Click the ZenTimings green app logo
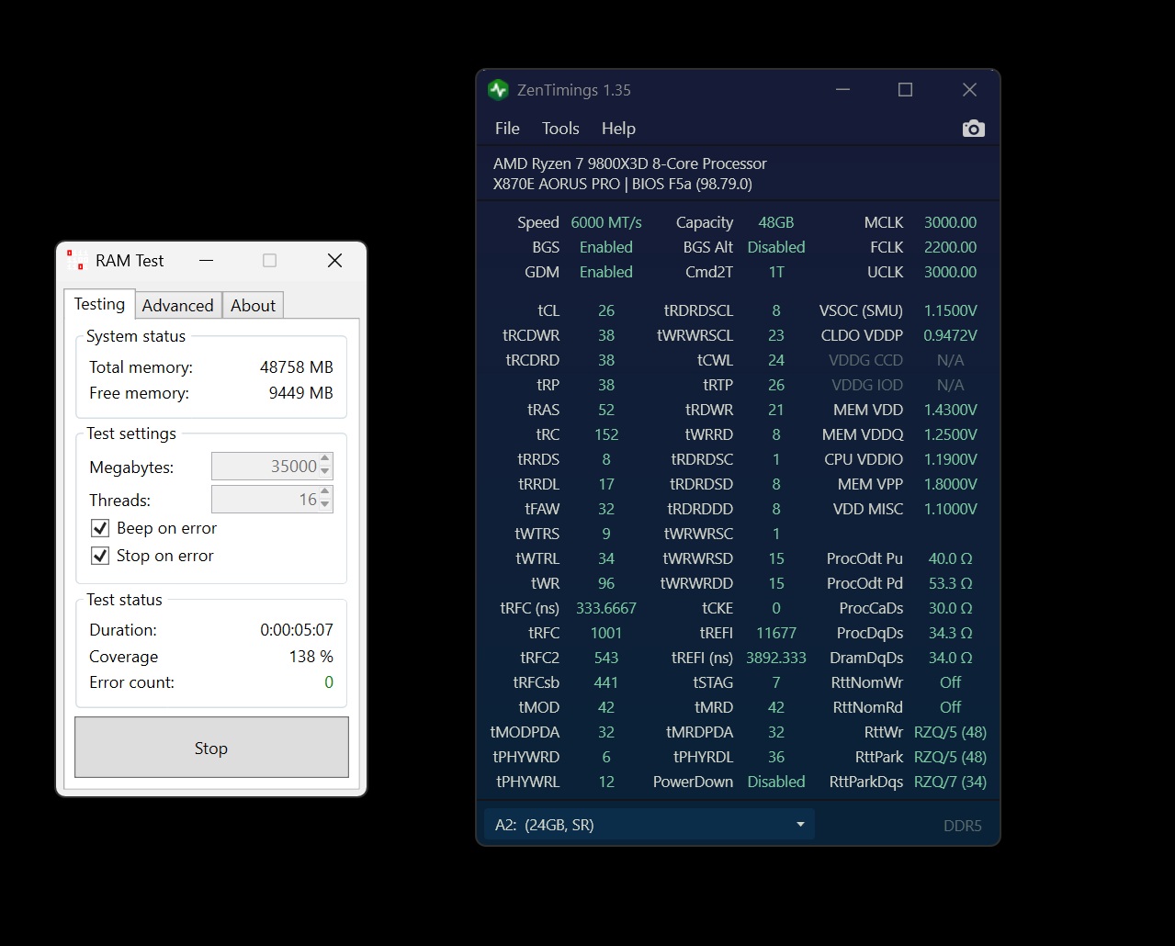 (498, 90)
